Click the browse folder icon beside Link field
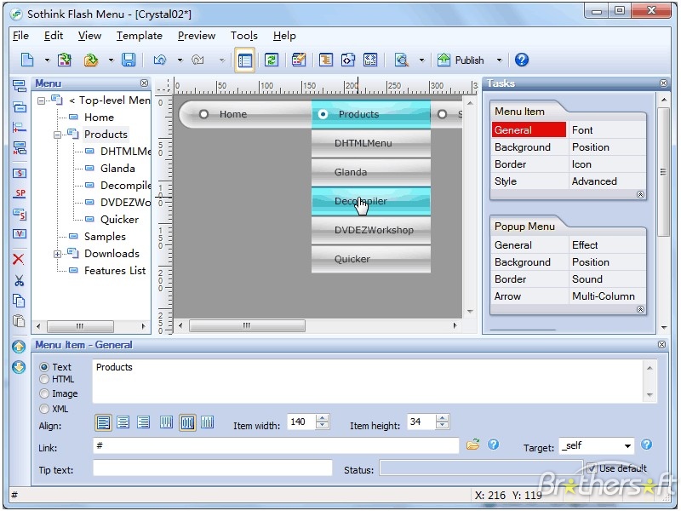Viewport: 681px width, 511px height. 473,445
